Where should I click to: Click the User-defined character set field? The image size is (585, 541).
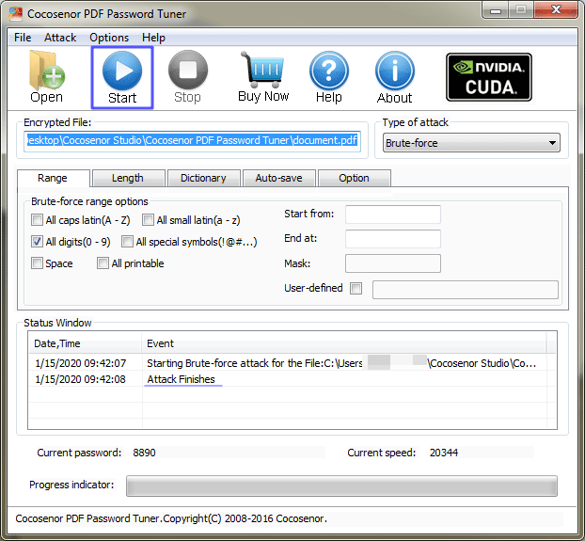(x=466, y=290)
